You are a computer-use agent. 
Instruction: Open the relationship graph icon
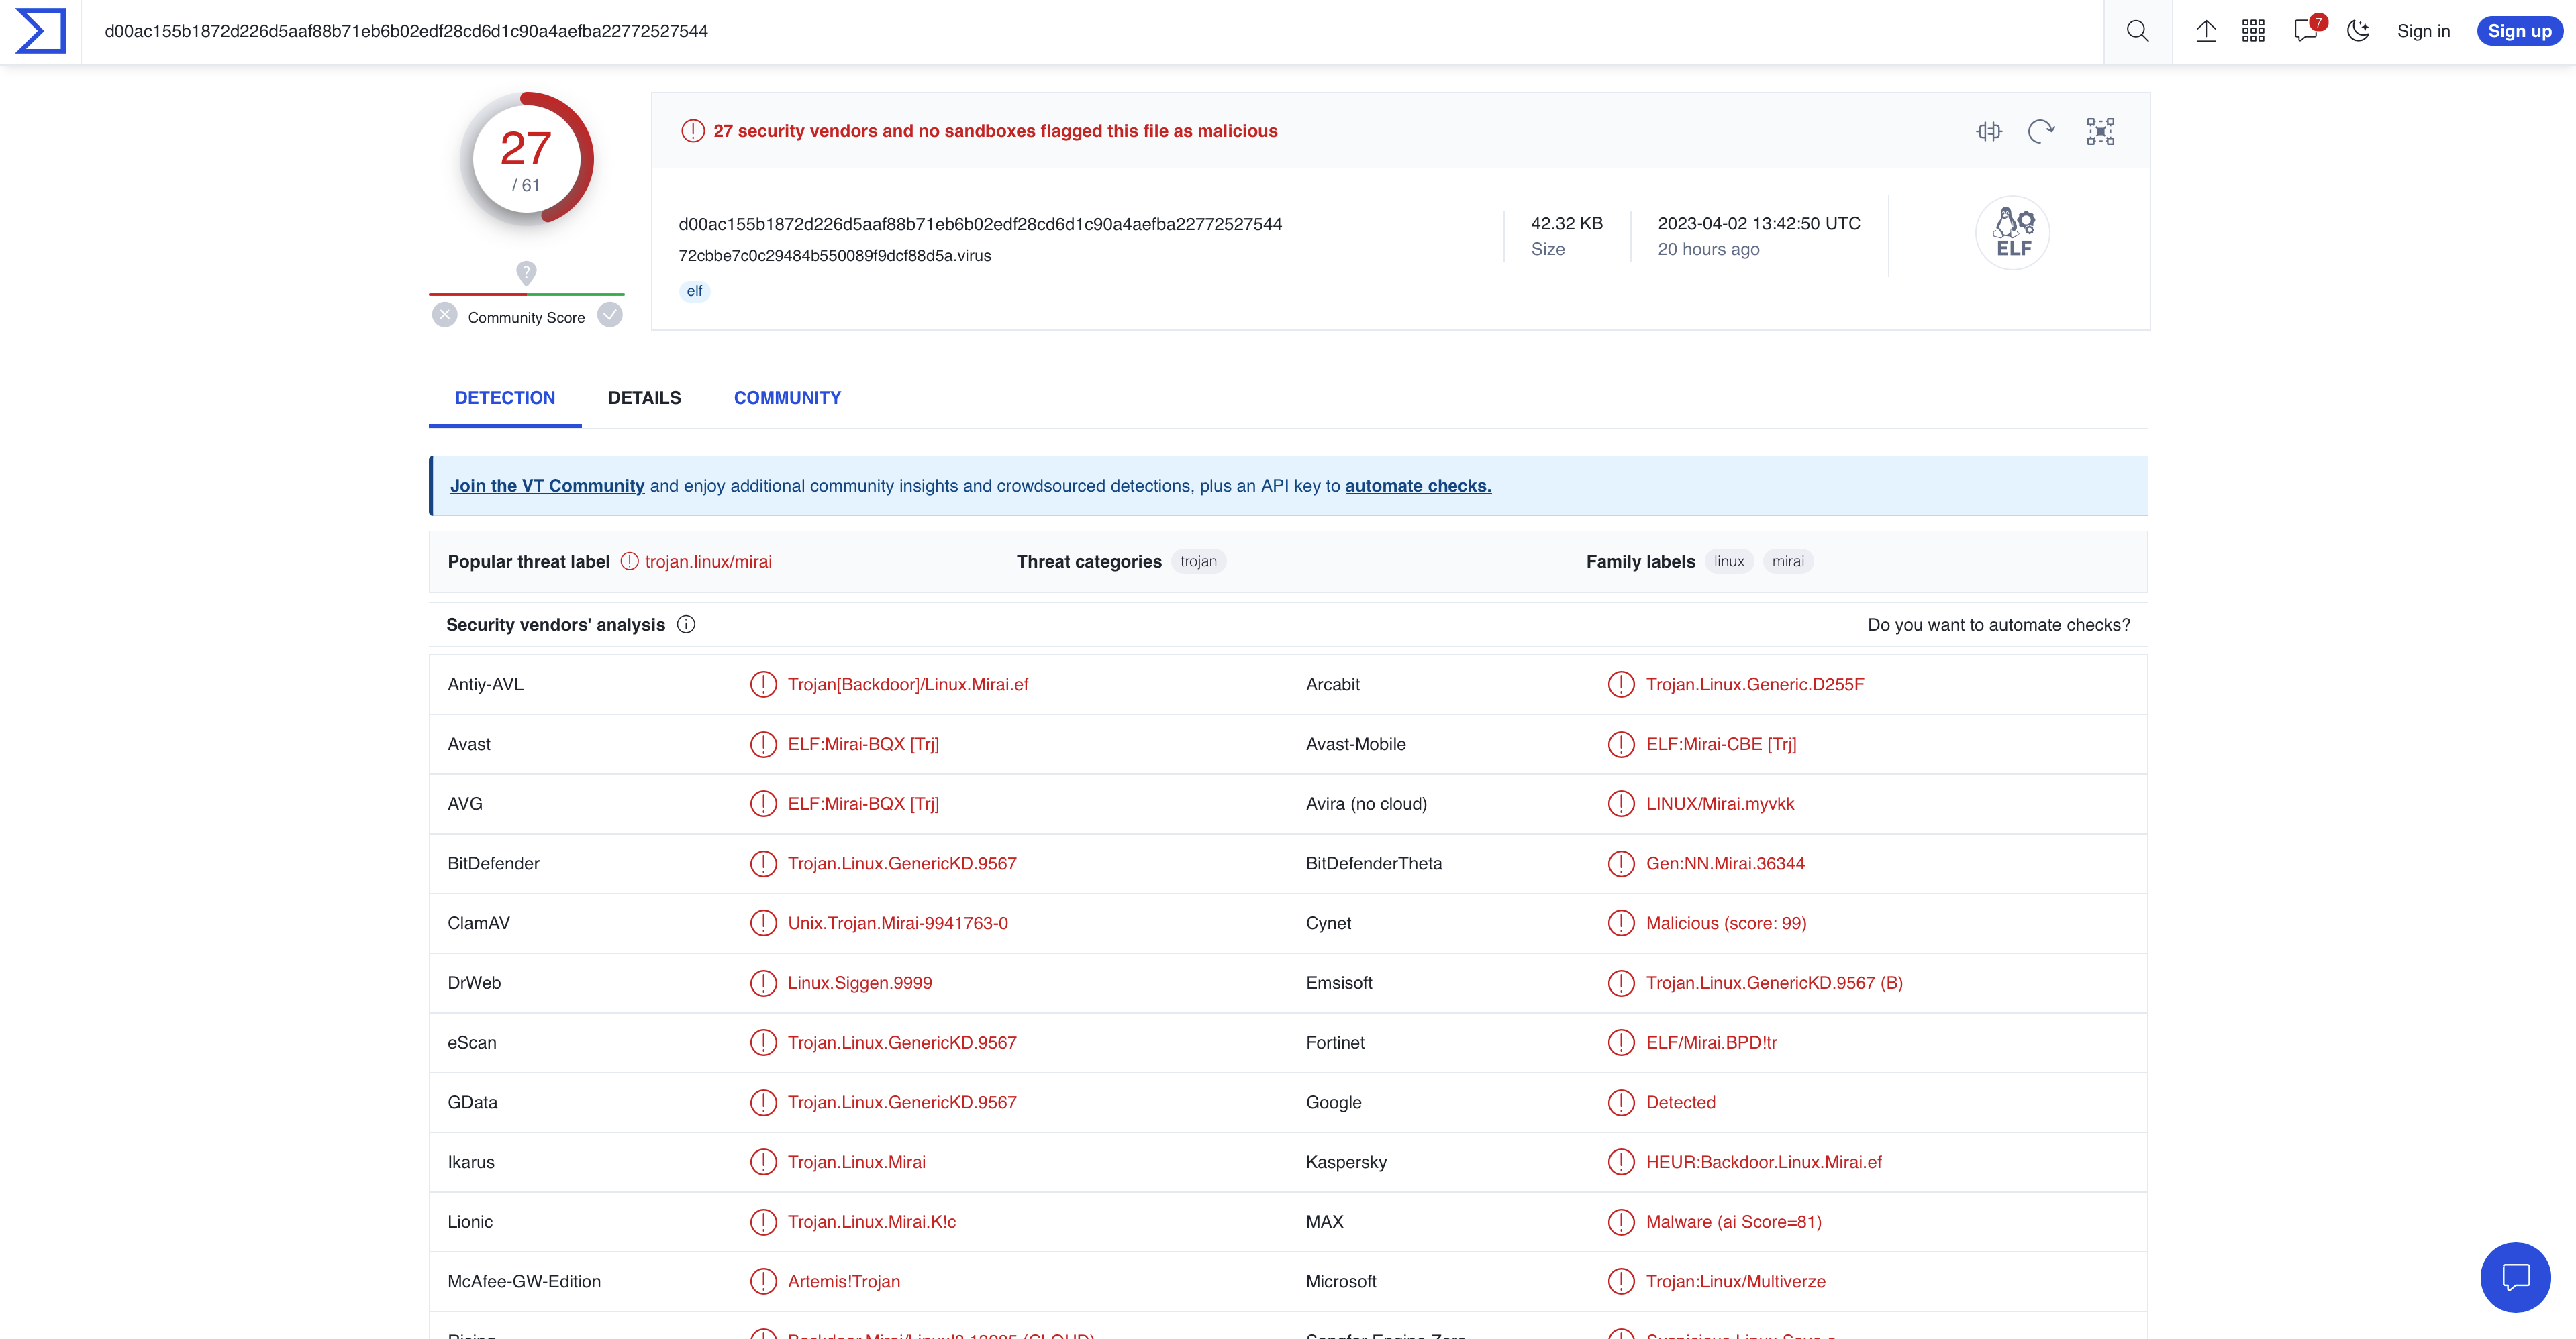coord(2100,131)
